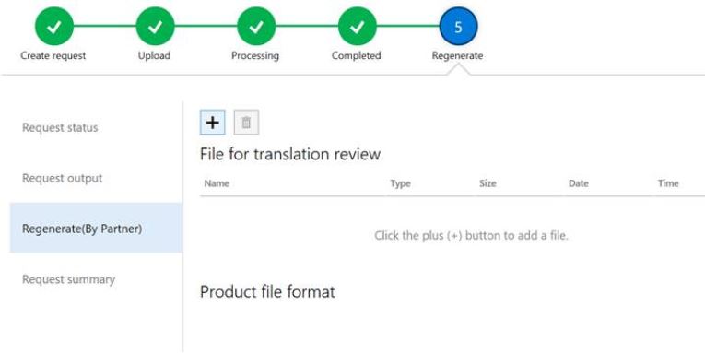Sort by the Size column header

point(488,183)
